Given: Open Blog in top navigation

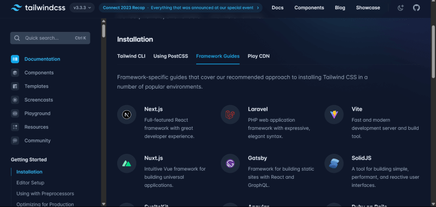Looking at the screenshot, I should [340, 8].
